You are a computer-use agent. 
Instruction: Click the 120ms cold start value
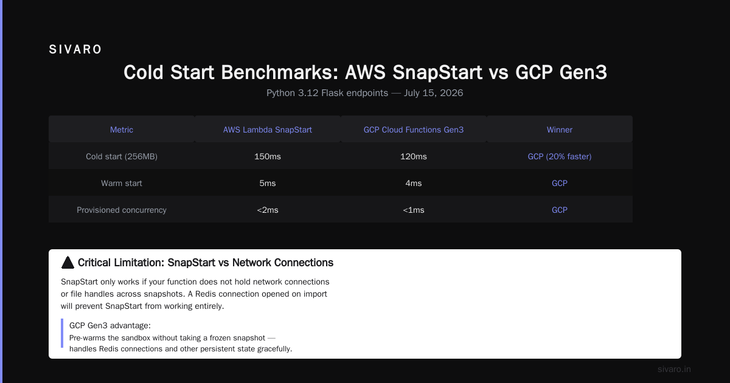click(414, 156)
